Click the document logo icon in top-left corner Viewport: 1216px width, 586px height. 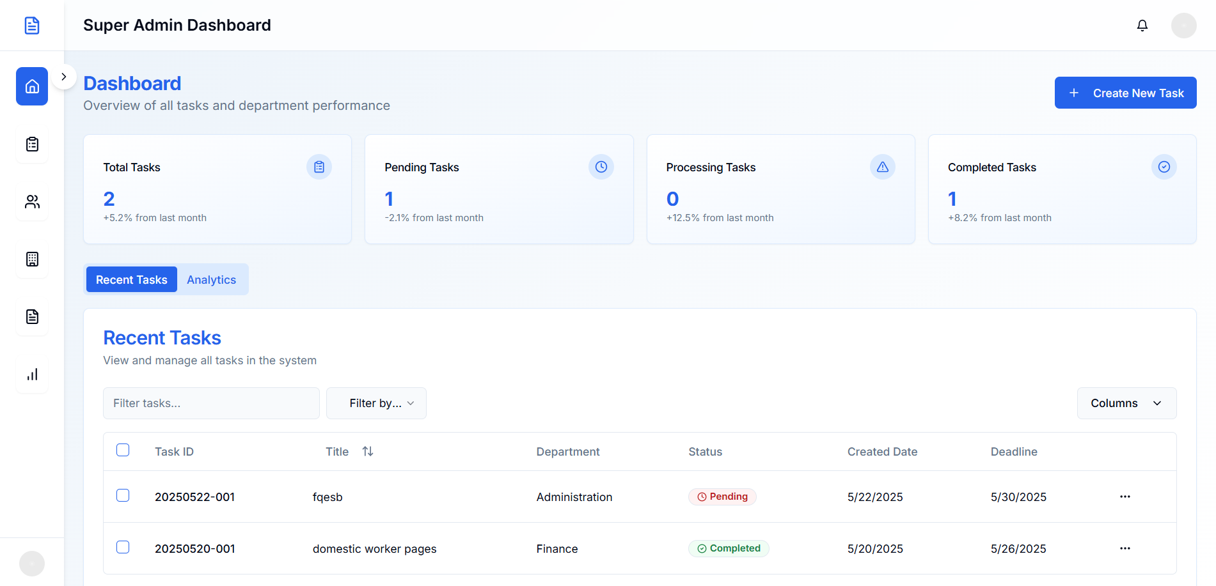(x=32, y=26)
